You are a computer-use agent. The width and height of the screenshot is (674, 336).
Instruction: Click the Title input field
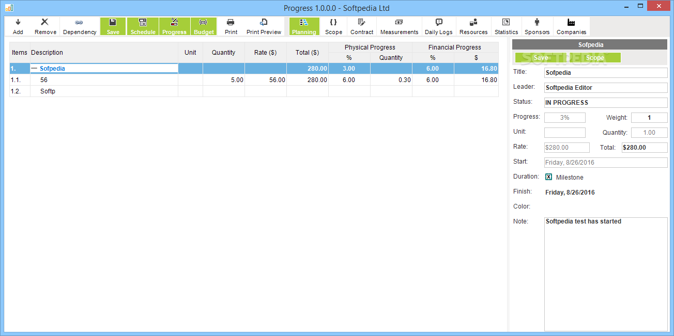(x=606, y=73)
